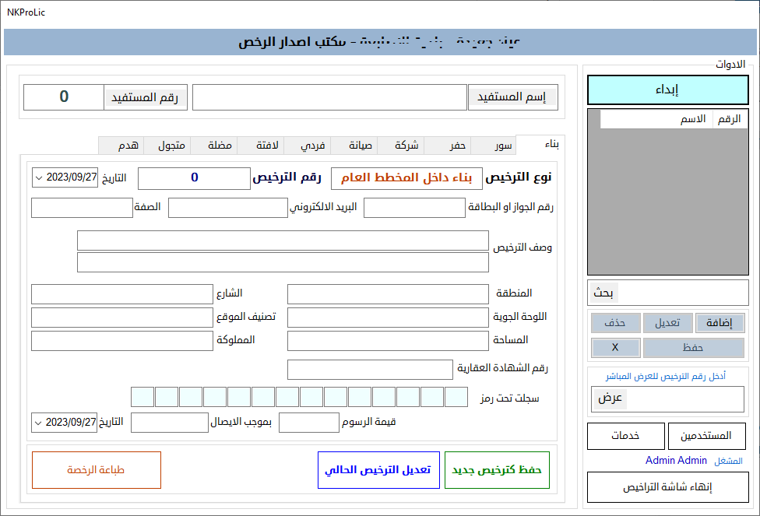Click first سجلت تحت رمز code box

pos(456,397)
